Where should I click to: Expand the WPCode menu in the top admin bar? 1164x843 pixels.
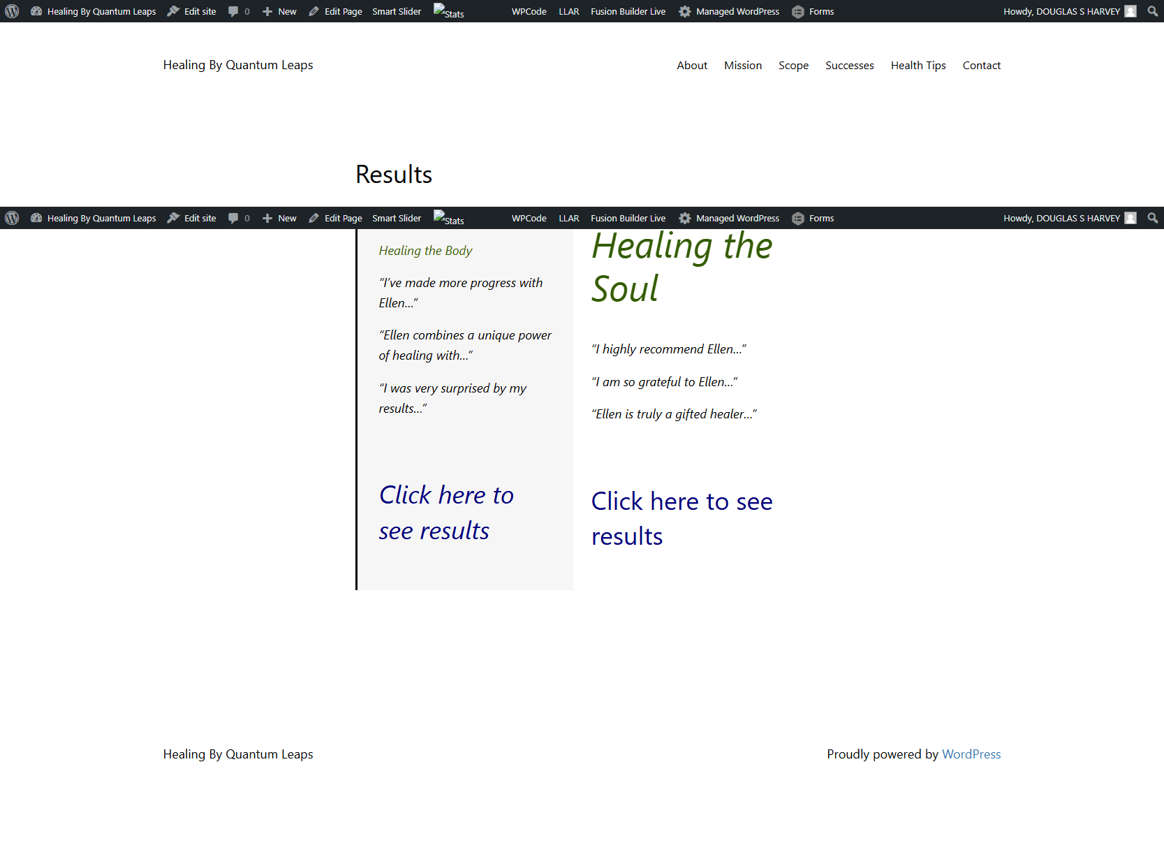(x=529, y=11)
